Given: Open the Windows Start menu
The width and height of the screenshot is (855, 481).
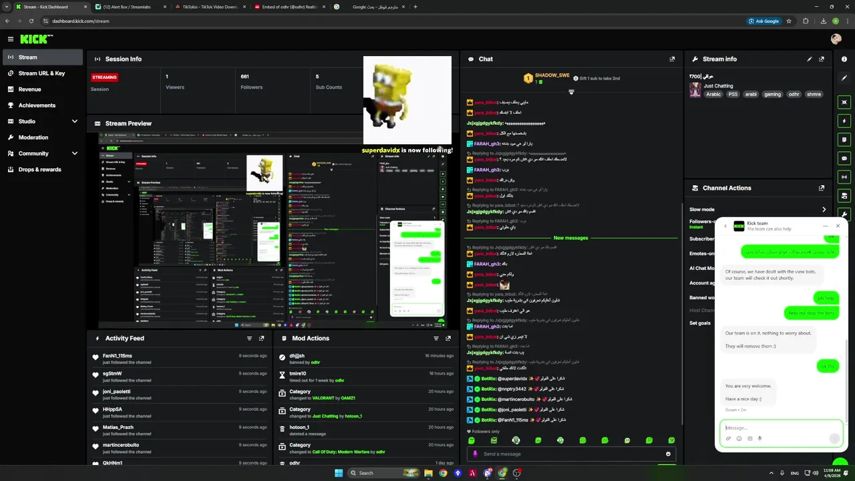Looking at the screenshot, I should [339, 473].
